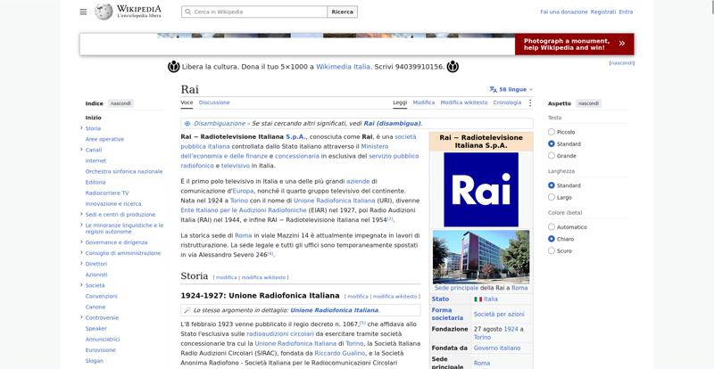
Task: Switch to the Leggi tab
Action: [400, 102]
